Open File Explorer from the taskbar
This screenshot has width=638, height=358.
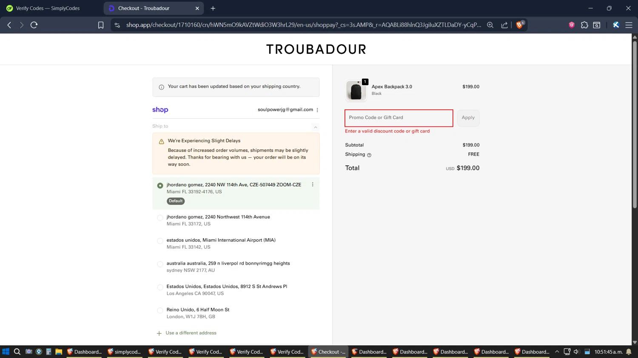coord(59,352)
